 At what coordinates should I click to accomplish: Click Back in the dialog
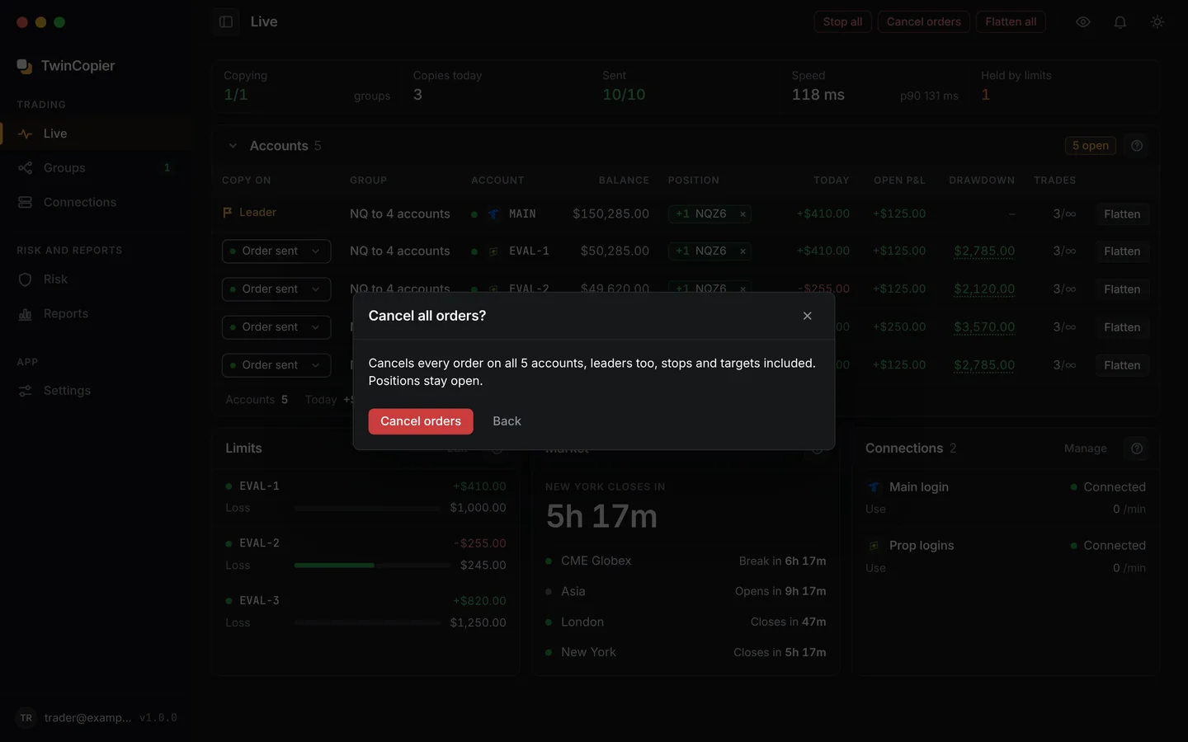click(x=507, y=421)
